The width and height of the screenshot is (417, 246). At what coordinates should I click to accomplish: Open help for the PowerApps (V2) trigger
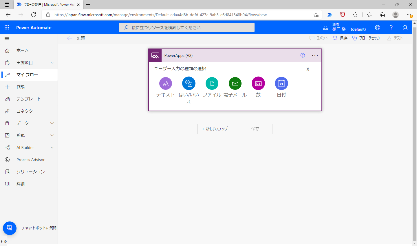click(303, 55)
